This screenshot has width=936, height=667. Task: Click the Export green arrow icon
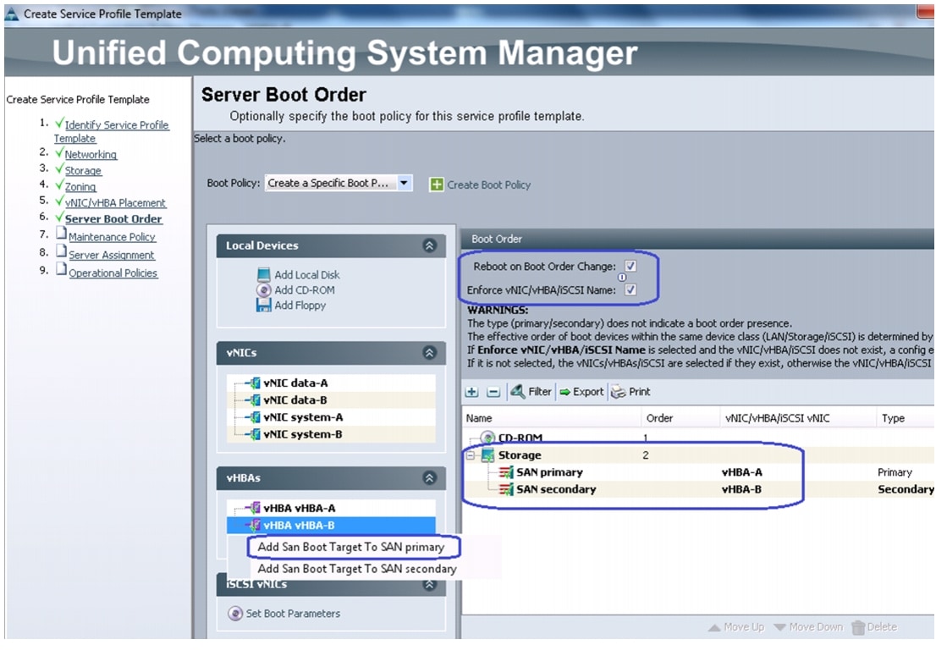[564, 392]
